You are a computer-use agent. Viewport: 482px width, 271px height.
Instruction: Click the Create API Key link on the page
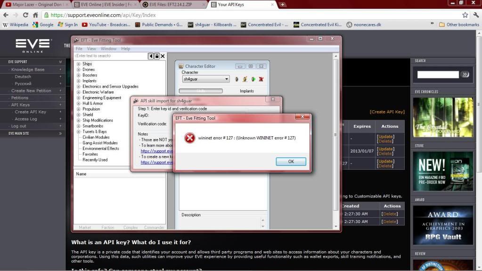387,112
